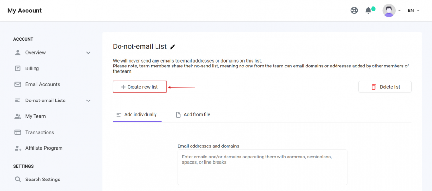Click the user avatar picture
432x191 pixels.
pos(389,11)
